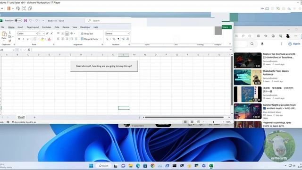Open the fill color dropdown arrow
Image resolution: width=302 pixels, height=170 pixels.
45,39
